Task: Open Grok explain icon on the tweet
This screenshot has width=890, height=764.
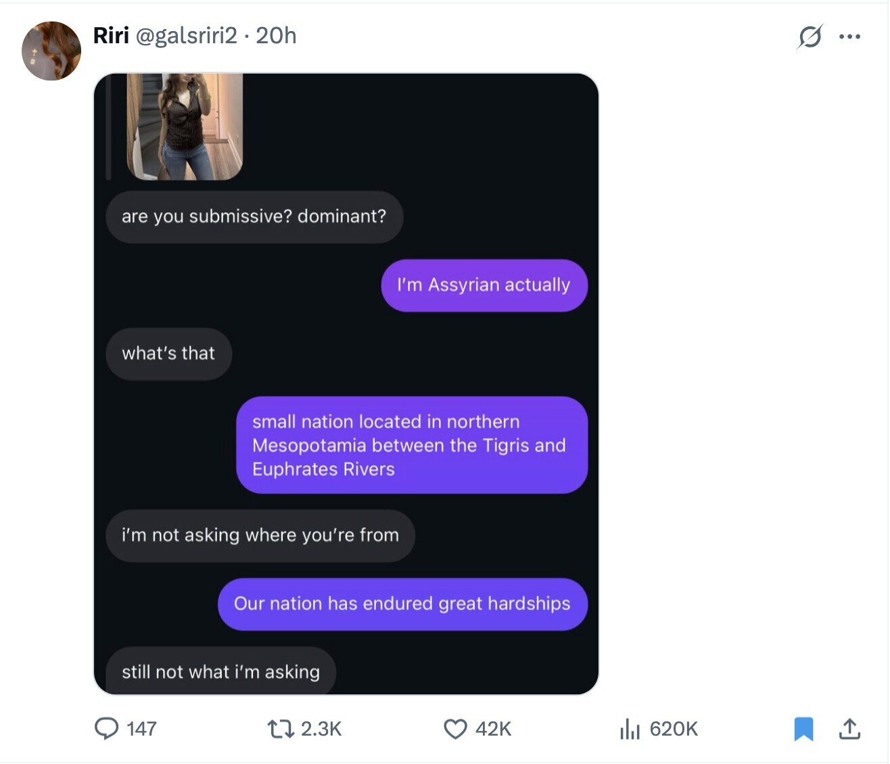Action: [810, 37]
